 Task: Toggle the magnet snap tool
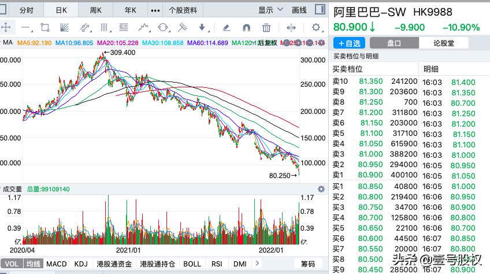click(246, 28)
